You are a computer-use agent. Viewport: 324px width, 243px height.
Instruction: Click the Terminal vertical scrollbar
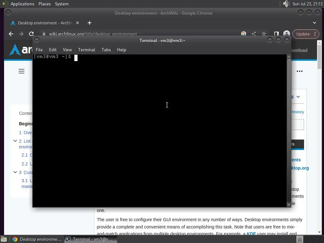pyautogui.click(x=289, y=131)
